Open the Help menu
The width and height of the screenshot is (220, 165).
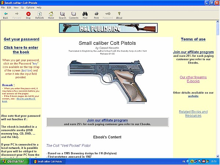click(x=39, y=8)
